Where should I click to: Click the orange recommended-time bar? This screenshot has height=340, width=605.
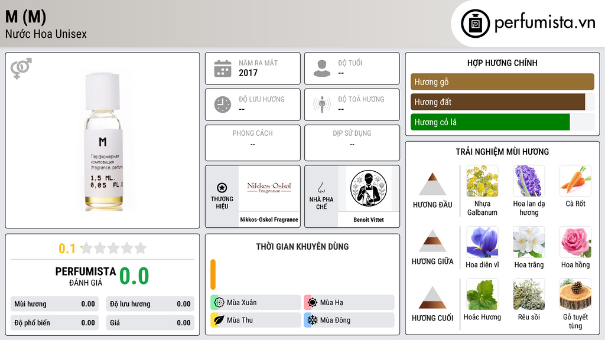tap(213, 274)
